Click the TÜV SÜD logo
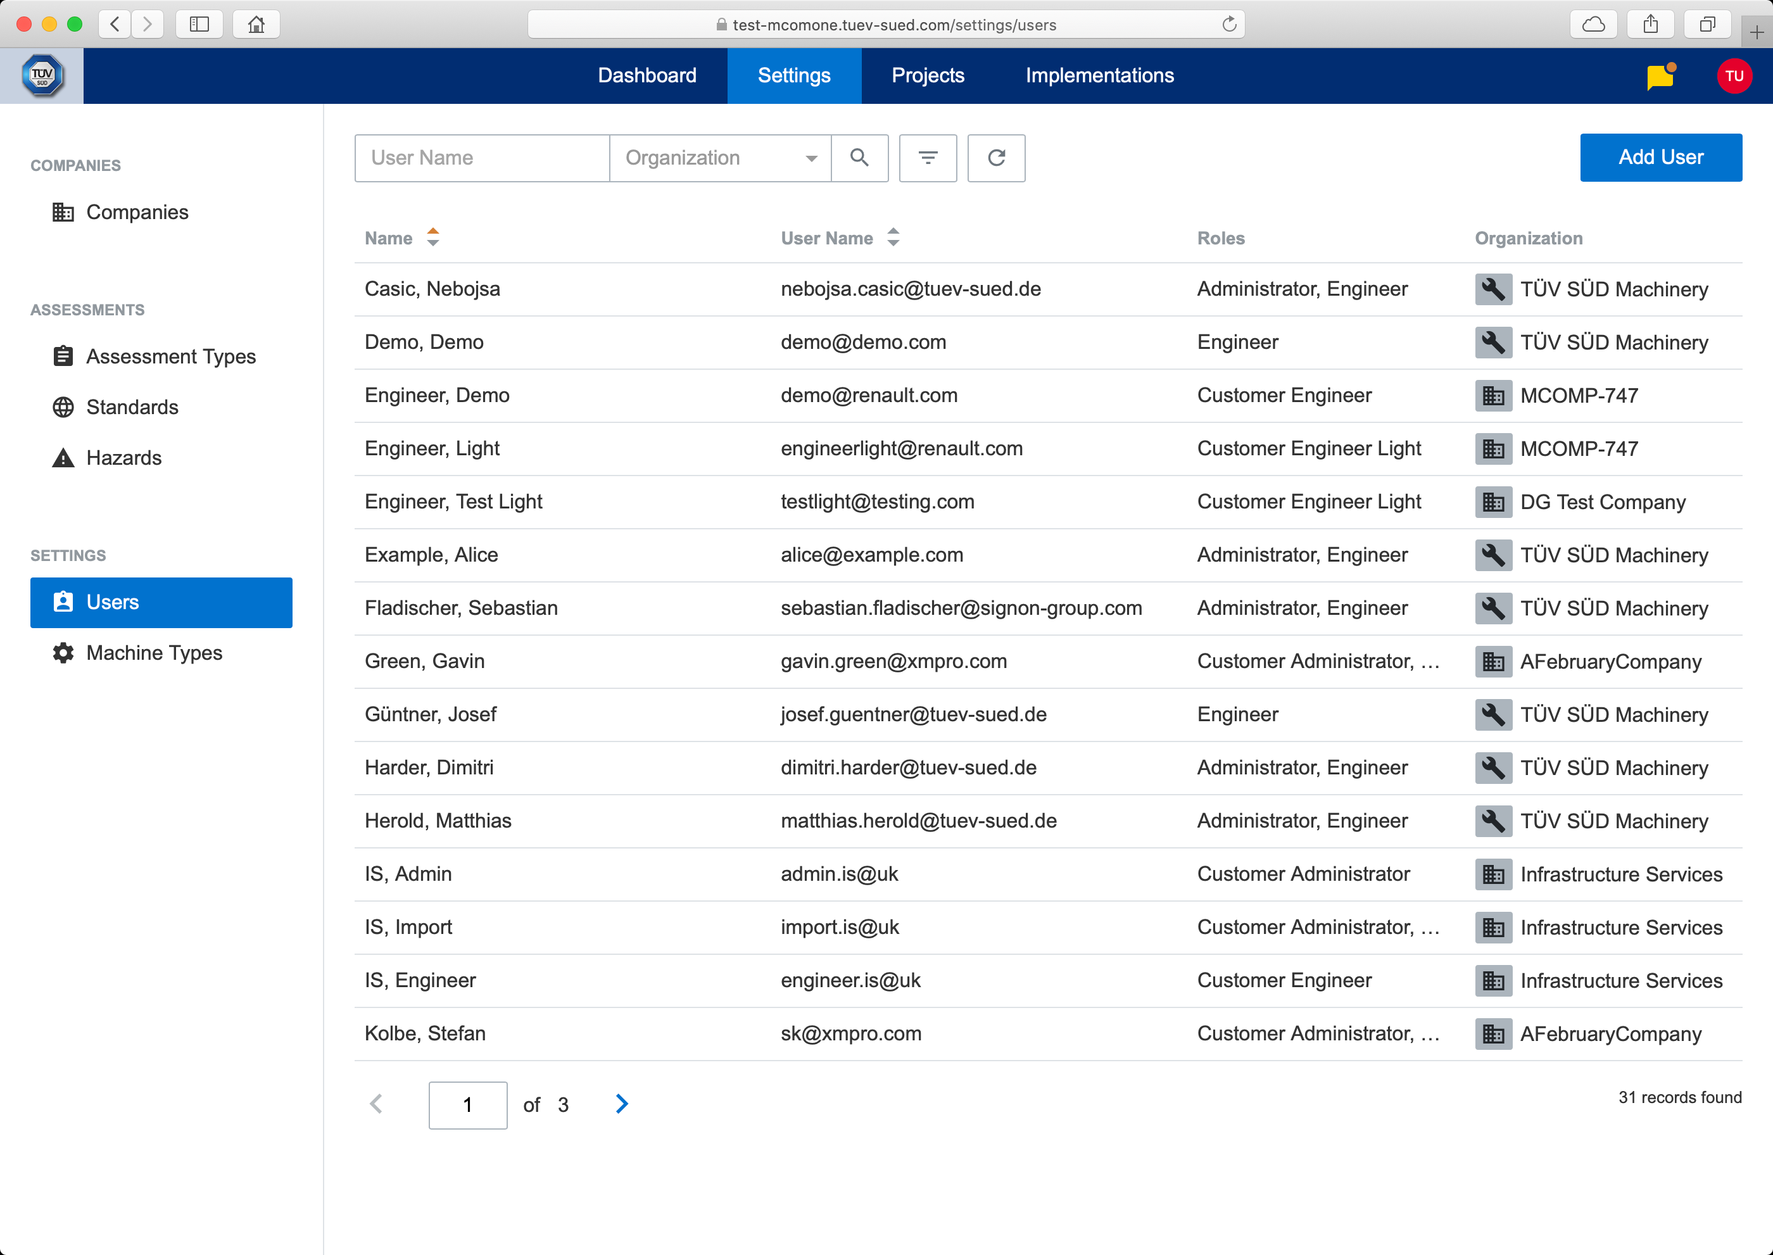 [x=42, y=76]
